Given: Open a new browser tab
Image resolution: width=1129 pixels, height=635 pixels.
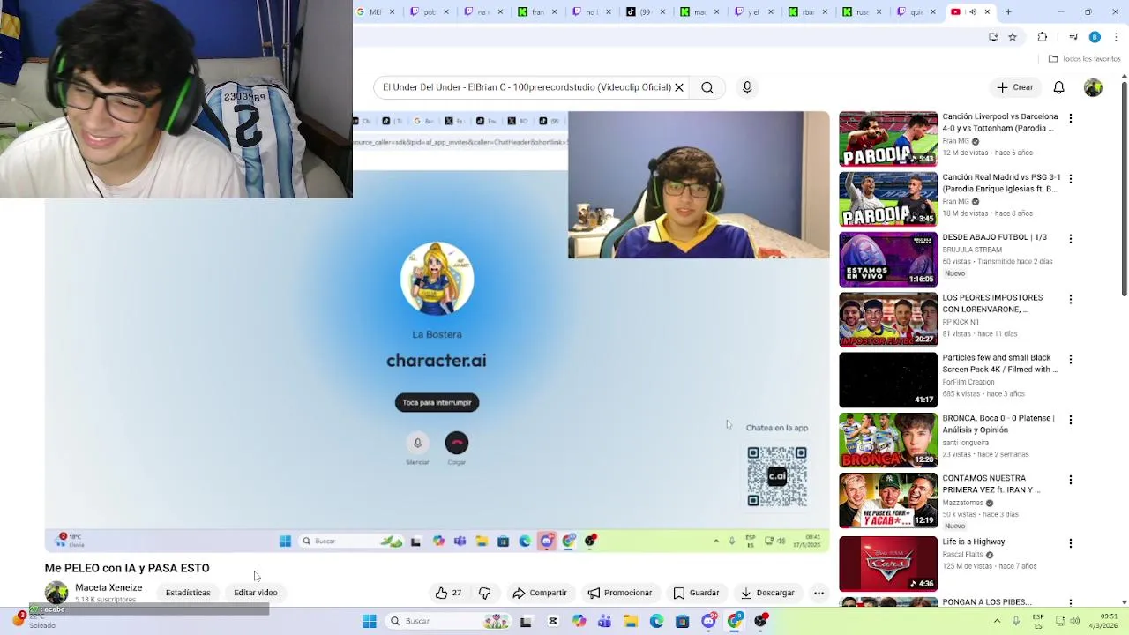Looking at the screenshot, I should [x=1008, y=12].
